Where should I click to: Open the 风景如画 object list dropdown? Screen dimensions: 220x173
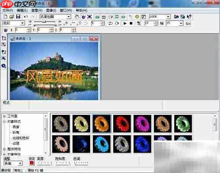point(69,17)
